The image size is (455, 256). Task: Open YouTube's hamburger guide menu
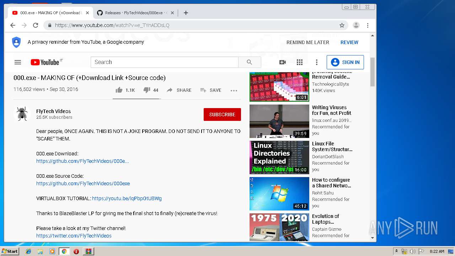point(18,62)
